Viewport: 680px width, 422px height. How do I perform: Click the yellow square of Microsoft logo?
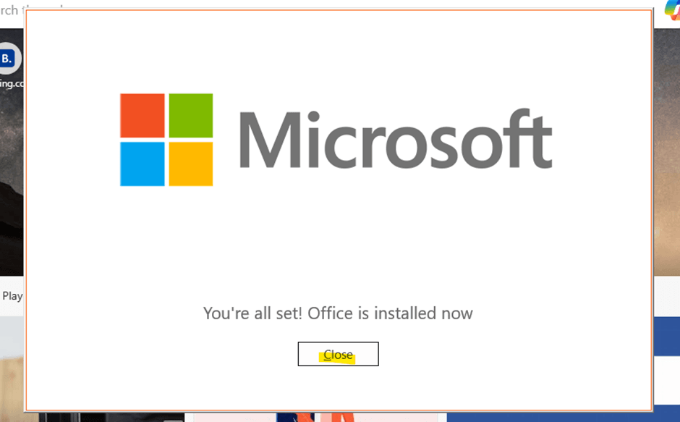(x=191, y=164)
